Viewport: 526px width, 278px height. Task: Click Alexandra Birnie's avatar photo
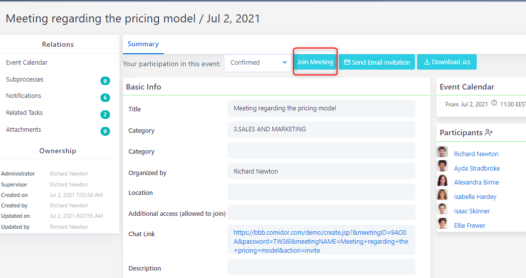(x=442, y=181)
